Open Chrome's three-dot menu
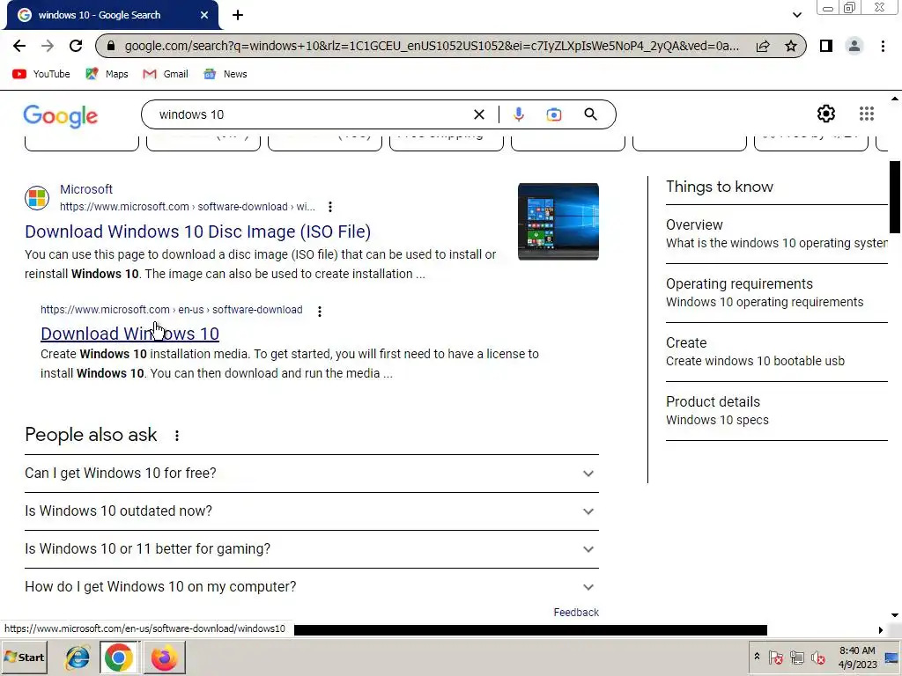902x676 pixels. [883, 46]
